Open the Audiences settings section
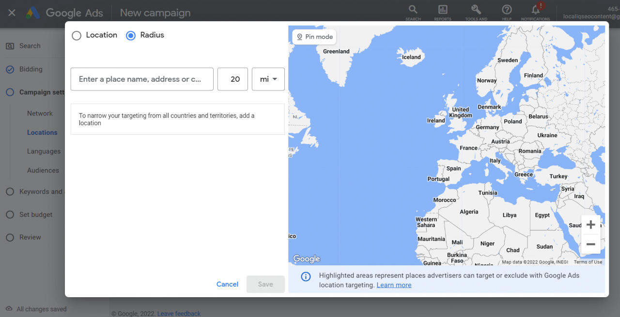 [x=43, y=170]
